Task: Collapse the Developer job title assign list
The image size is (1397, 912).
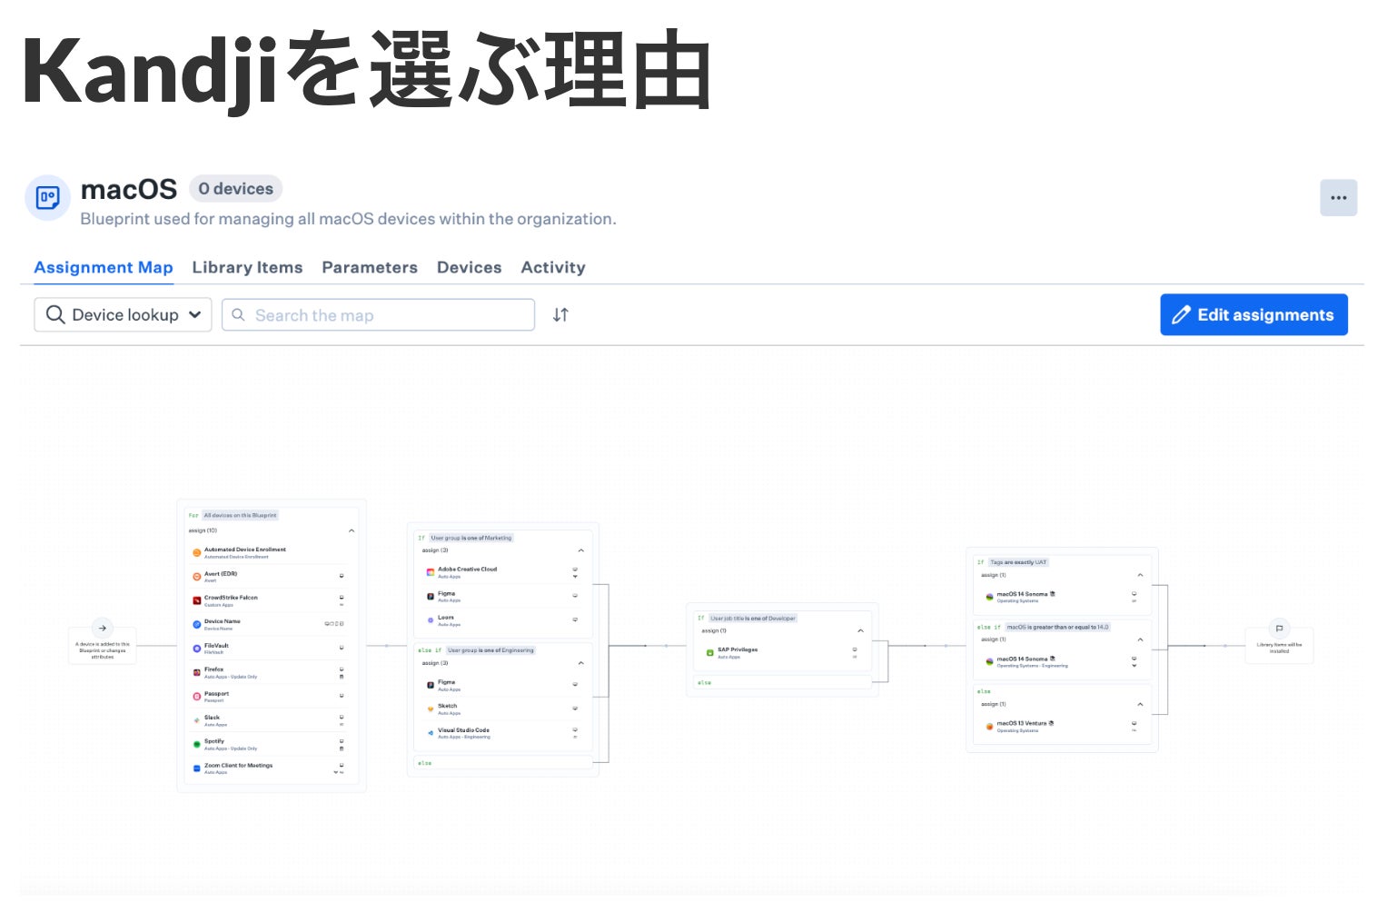Action: 860,630
